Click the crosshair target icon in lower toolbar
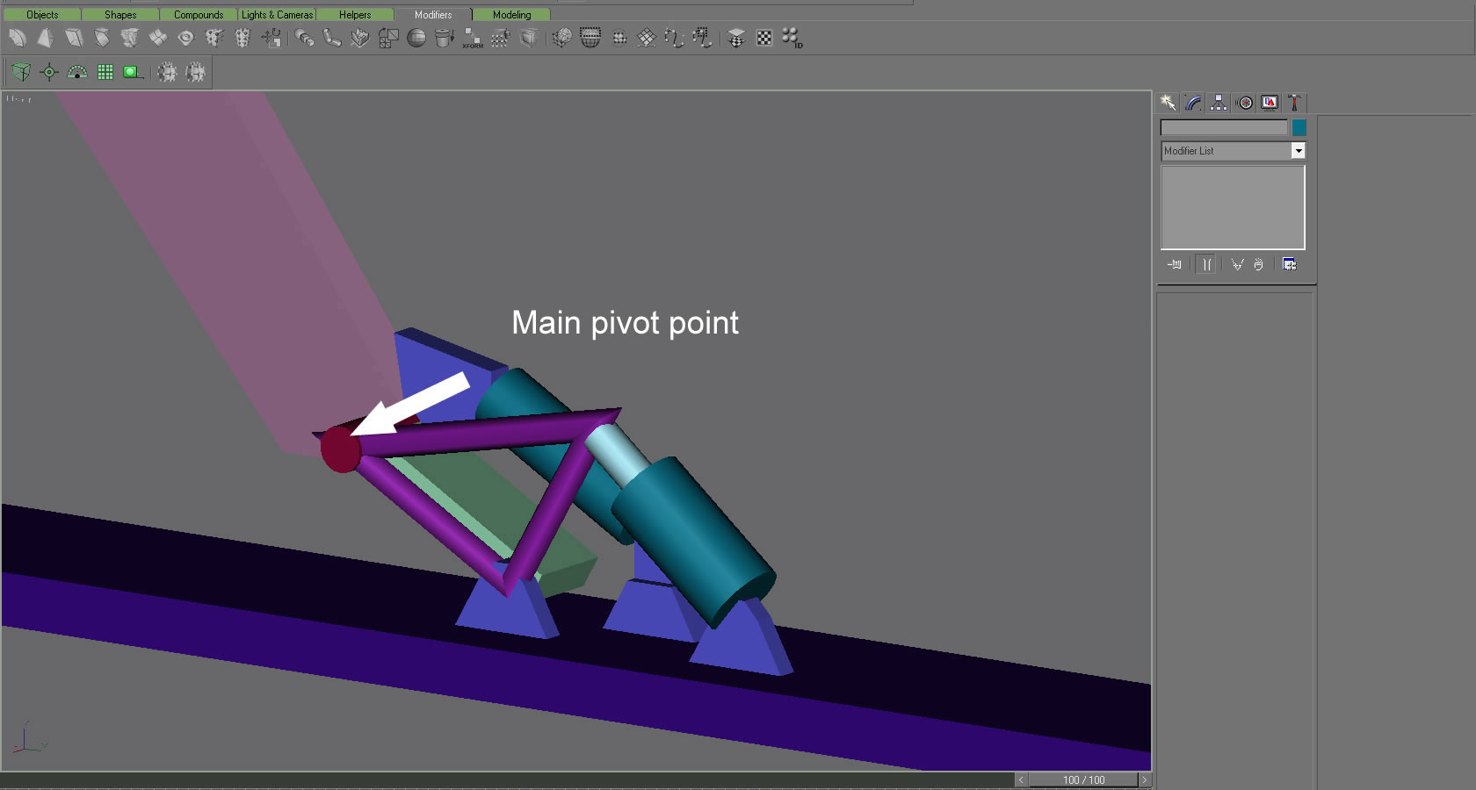 (x=49, y=72)
